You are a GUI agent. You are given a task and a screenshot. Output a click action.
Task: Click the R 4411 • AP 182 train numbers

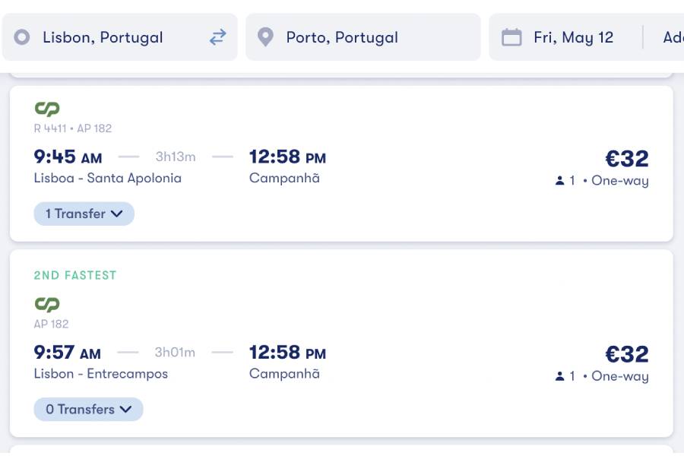(73, 128)
